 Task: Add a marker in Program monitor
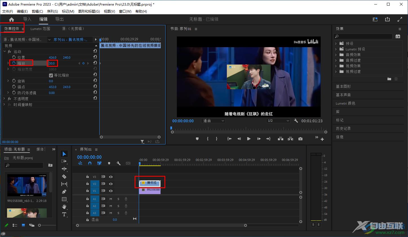[197, 139]
